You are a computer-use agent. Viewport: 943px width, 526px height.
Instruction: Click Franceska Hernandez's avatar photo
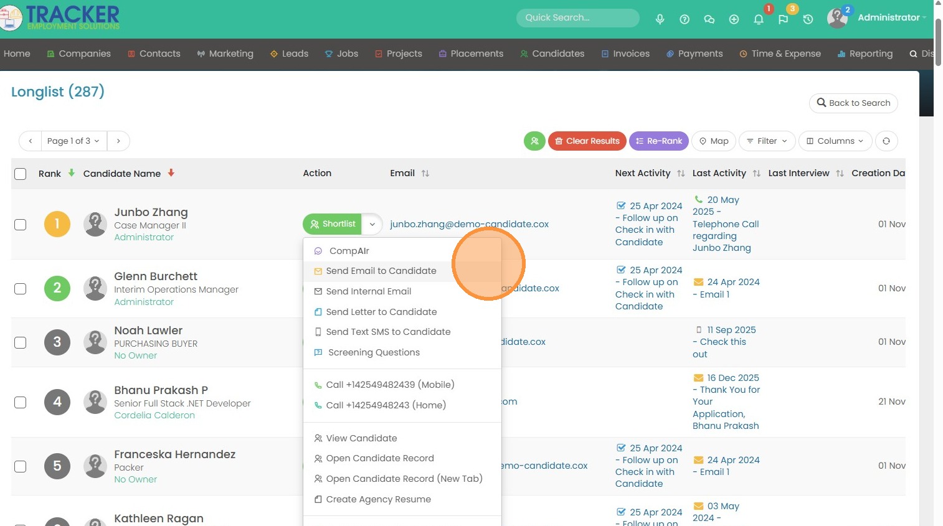[x=95, y=466]
